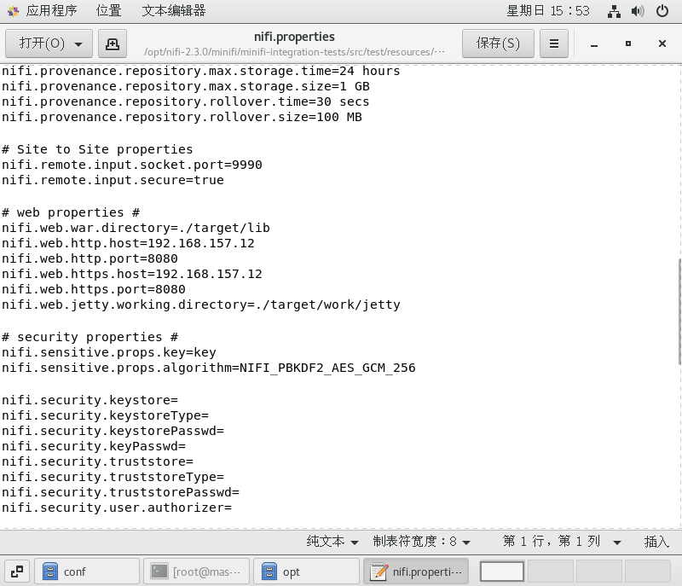Viewport: 682px width, 586px height.
Task: Open the hamburger menu button
Action: 553,44
